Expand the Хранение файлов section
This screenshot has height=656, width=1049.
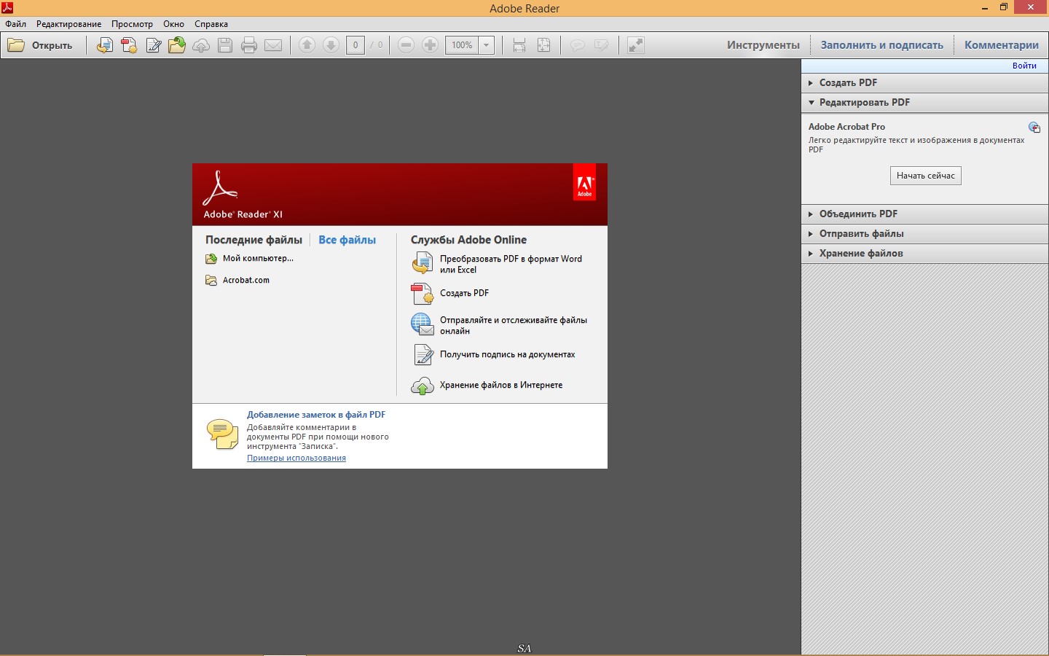[924, 254]
